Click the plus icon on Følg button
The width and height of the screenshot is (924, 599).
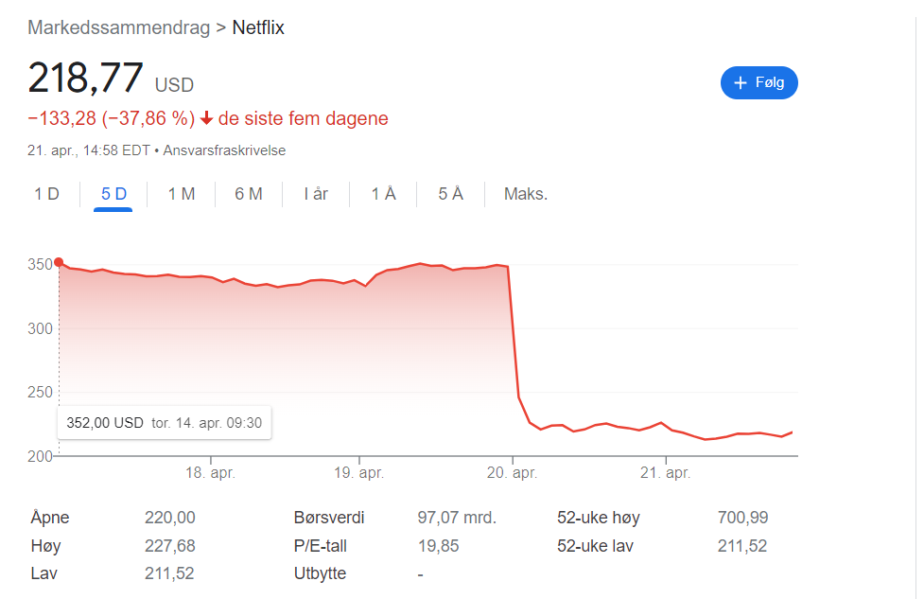coord(741,83)
